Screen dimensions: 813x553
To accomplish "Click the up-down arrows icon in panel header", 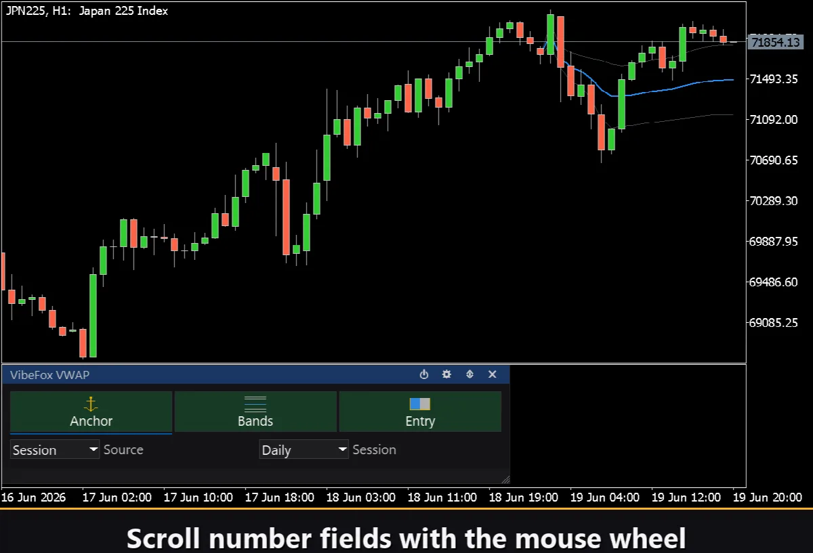I will (470, 374).
